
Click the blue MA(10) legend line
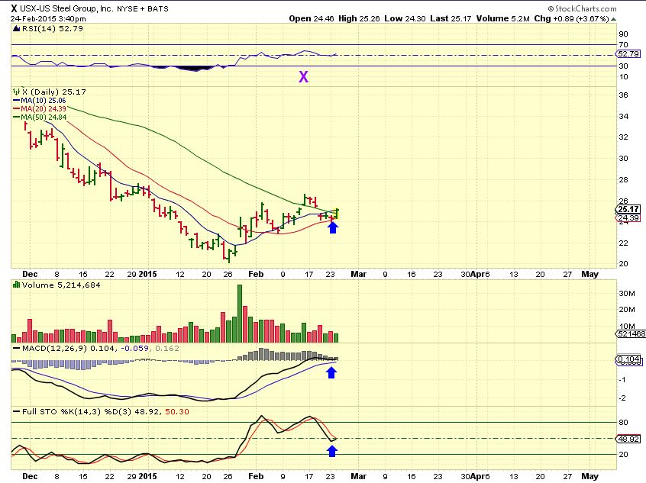point(17,101)
